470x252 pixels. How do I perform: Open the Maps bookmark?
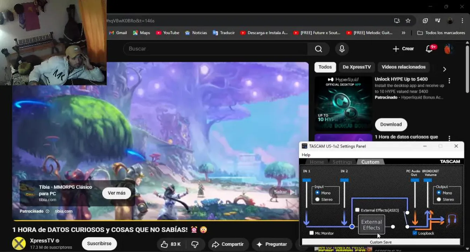pyautogui.click(x=141, y=33)
